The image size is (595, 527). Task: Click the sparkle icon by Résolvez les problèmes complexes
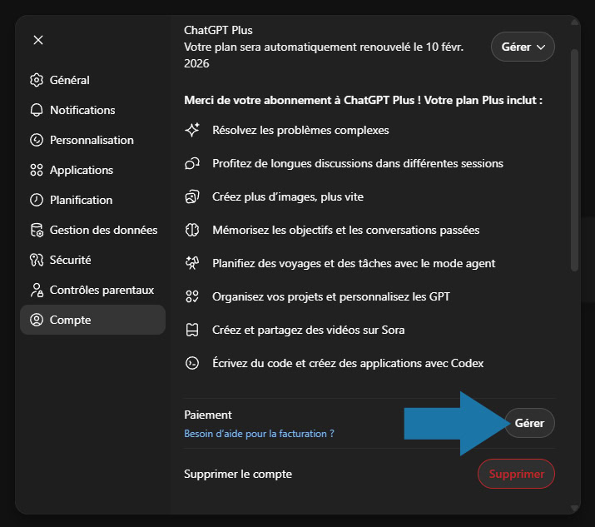point(192,130)
